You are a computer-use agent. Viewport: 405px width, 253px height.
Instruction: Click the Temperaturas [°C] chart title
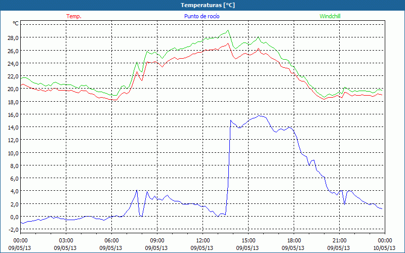click(x=208, y=5)
